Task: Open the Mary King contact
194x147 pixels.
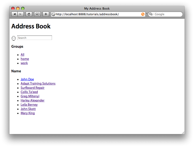Action: tap(27, 113)
